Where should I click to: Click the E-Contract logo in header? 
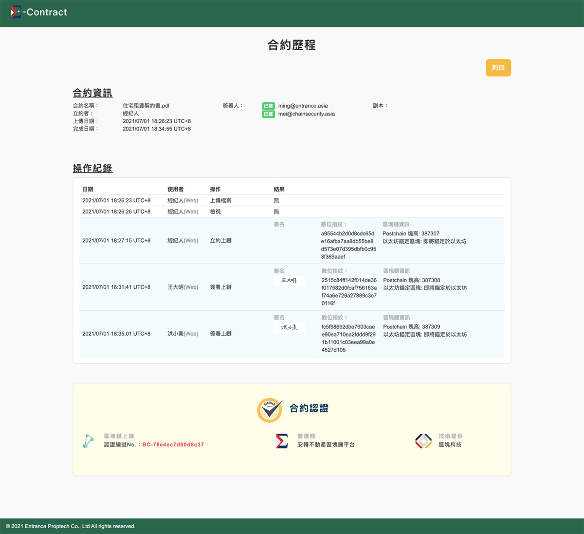39,12
